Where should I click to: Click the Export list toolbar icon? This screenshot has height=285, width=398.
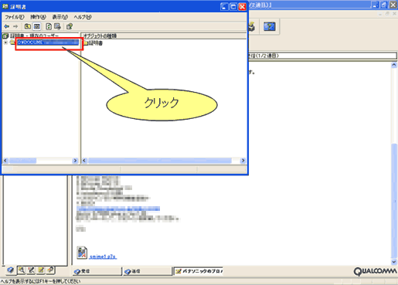[57, 26]
